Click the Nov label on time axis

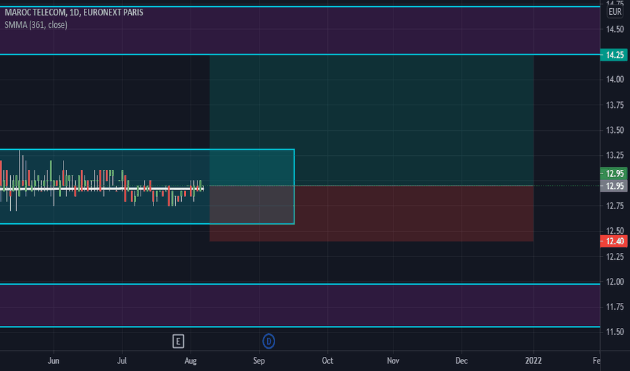tap(393, 361)
